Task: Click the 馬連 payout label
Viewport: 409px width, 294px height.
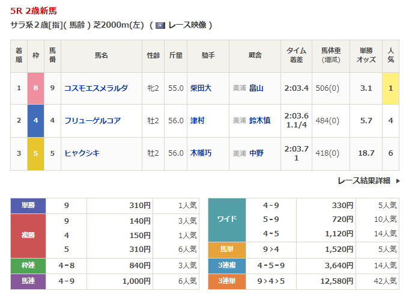Action: [x=28, y=280]
